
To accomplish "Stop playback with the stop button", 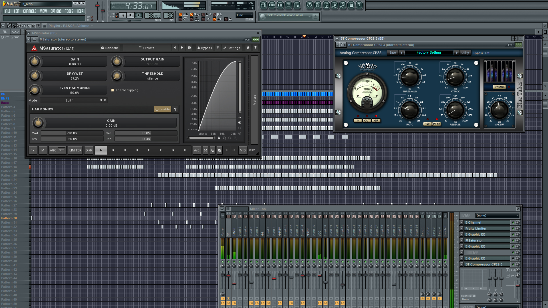I will pyautogui.click(x=130, y=15).
